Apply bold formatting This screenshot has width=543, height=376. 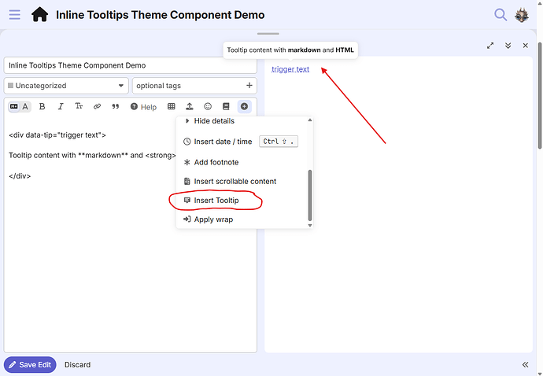(42, 107)
